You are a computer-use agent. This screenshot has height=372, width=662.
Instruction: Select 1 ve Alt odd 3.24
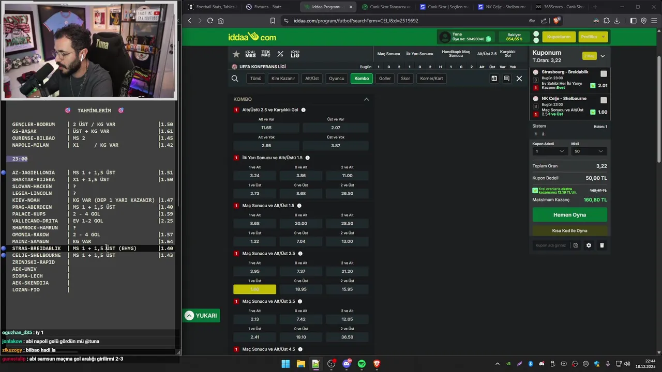254,176
